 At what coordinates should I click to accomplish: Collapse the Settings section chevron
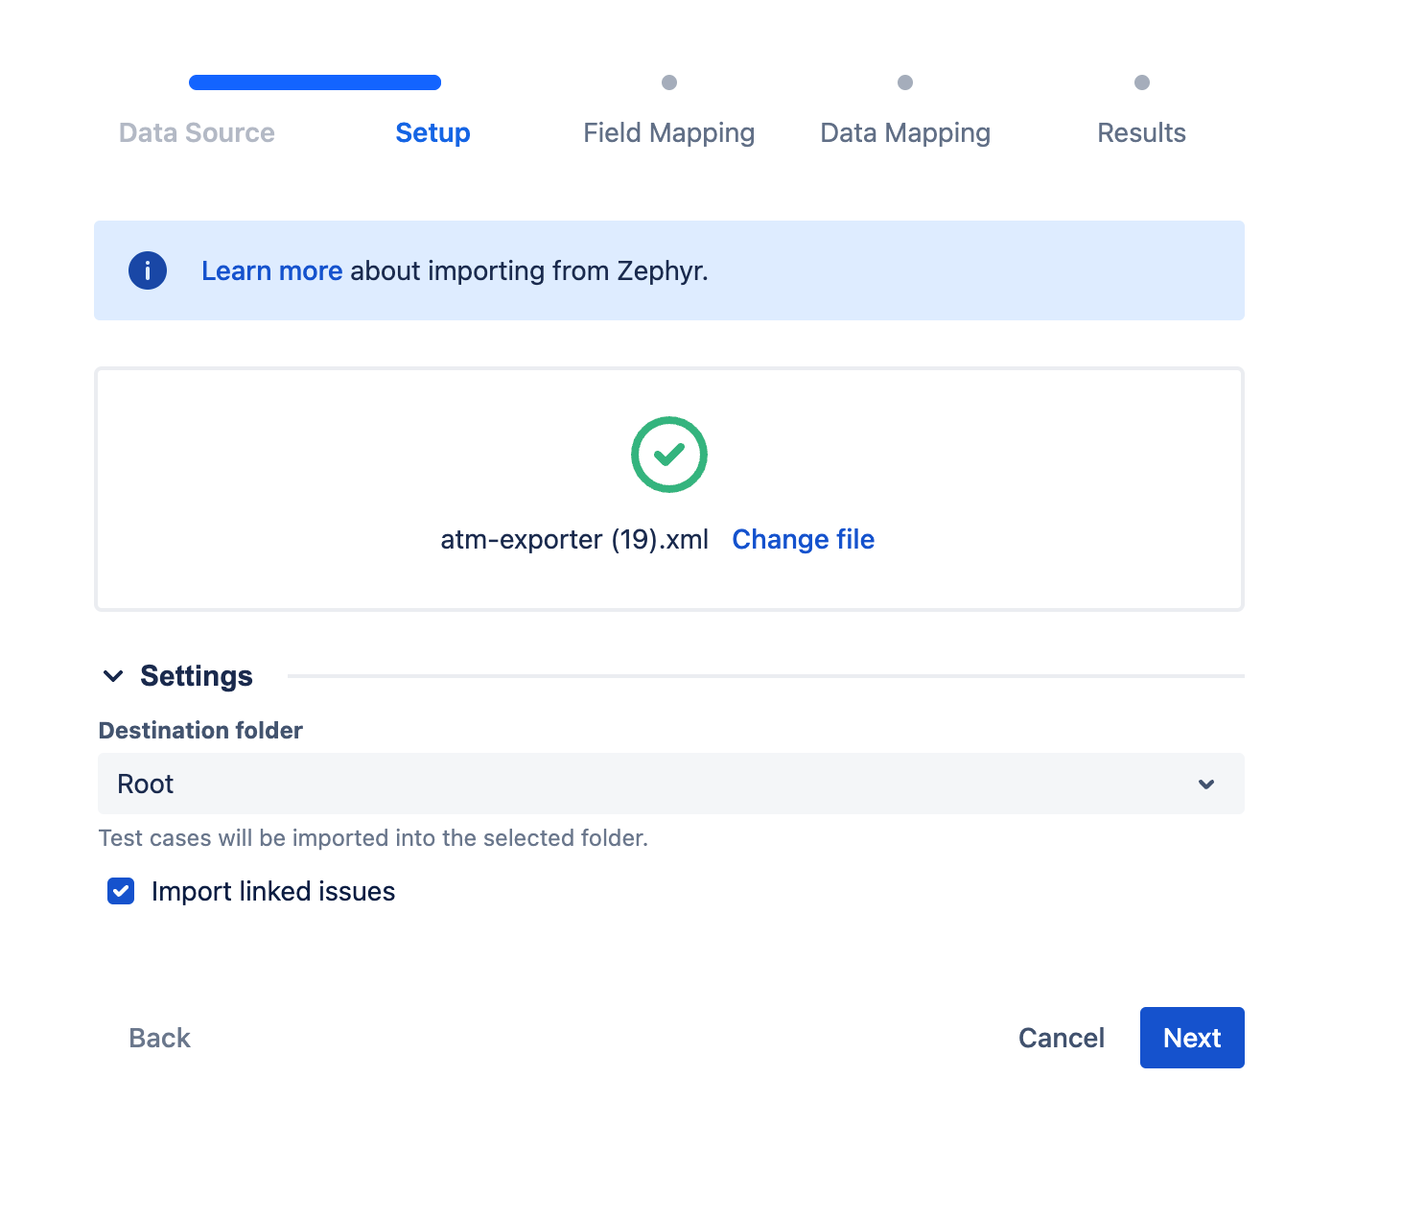point(113,676)
